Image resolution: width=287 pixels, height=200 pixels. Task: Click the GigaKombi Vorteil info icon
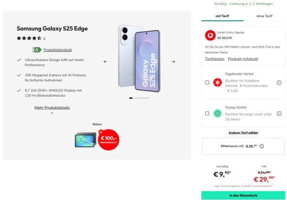pos(279,83)
